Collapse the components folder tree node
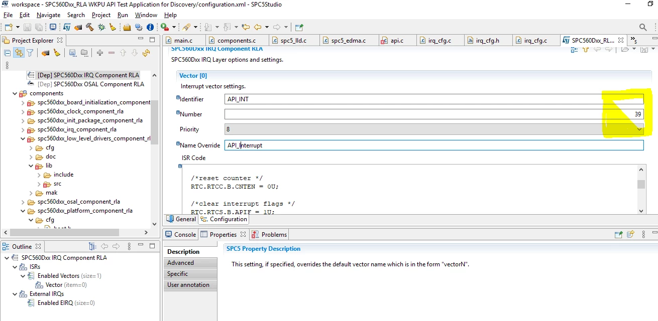The width and height of the screenshot is (658, 321). pos(15,93)
